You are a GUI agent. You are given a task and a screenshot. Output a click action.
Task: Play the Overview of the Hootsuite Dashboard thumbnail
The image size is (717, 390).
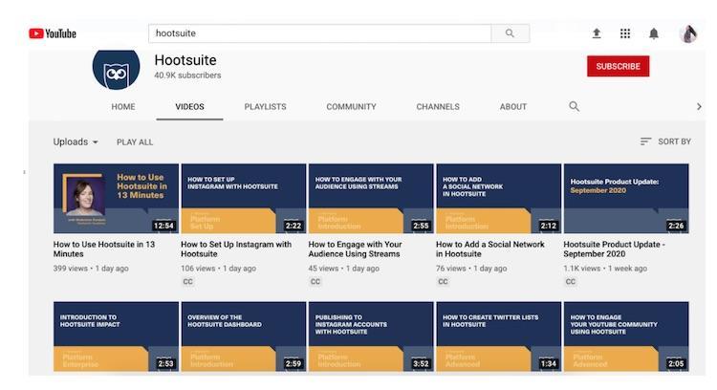point(243,336)
